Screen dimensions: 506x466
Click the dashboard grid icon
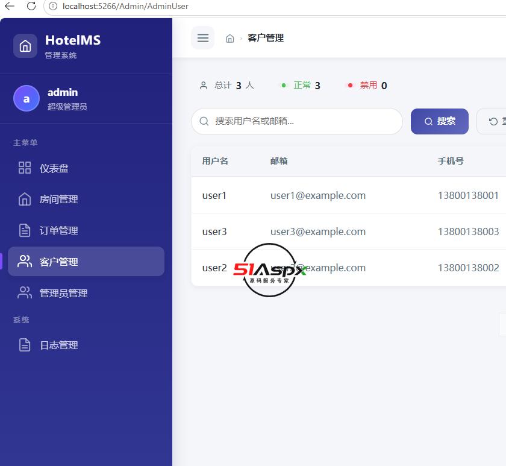25,168
